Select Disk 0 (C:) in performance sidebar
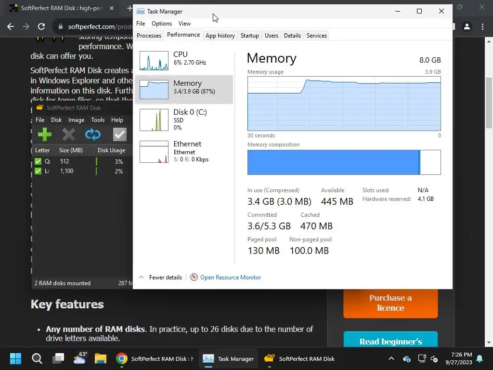This screenshot has width=493, height=370. point(184,120)
